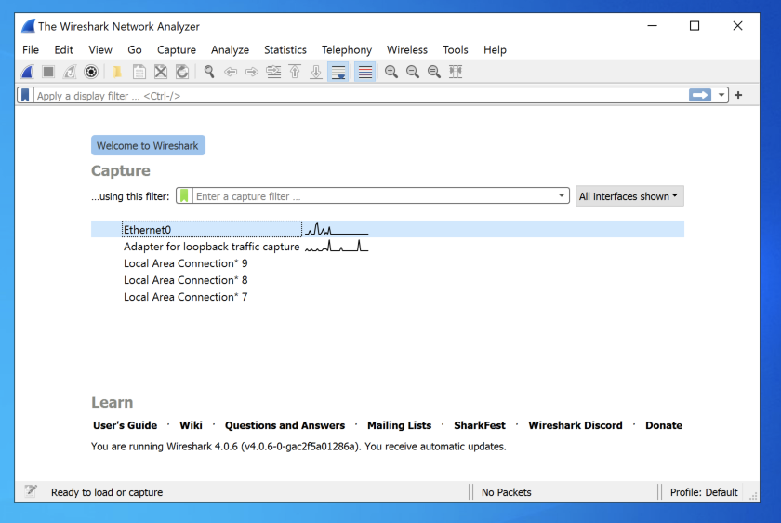781x523 pixels.
Task: Open Capture options gear icon
Action: point(91,72)
